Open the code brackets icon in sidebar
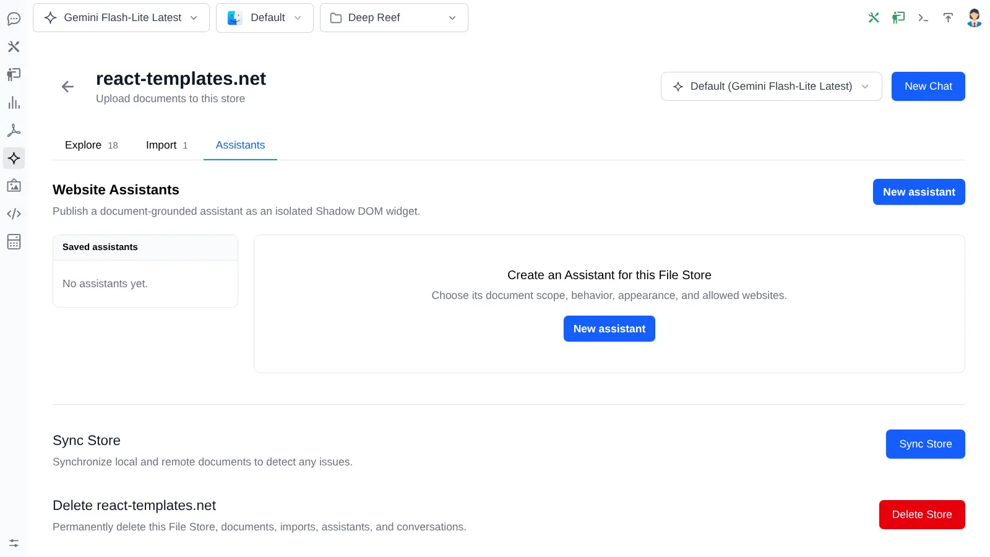990x557 pixels. pyautogui.click(x=14, y=214)
